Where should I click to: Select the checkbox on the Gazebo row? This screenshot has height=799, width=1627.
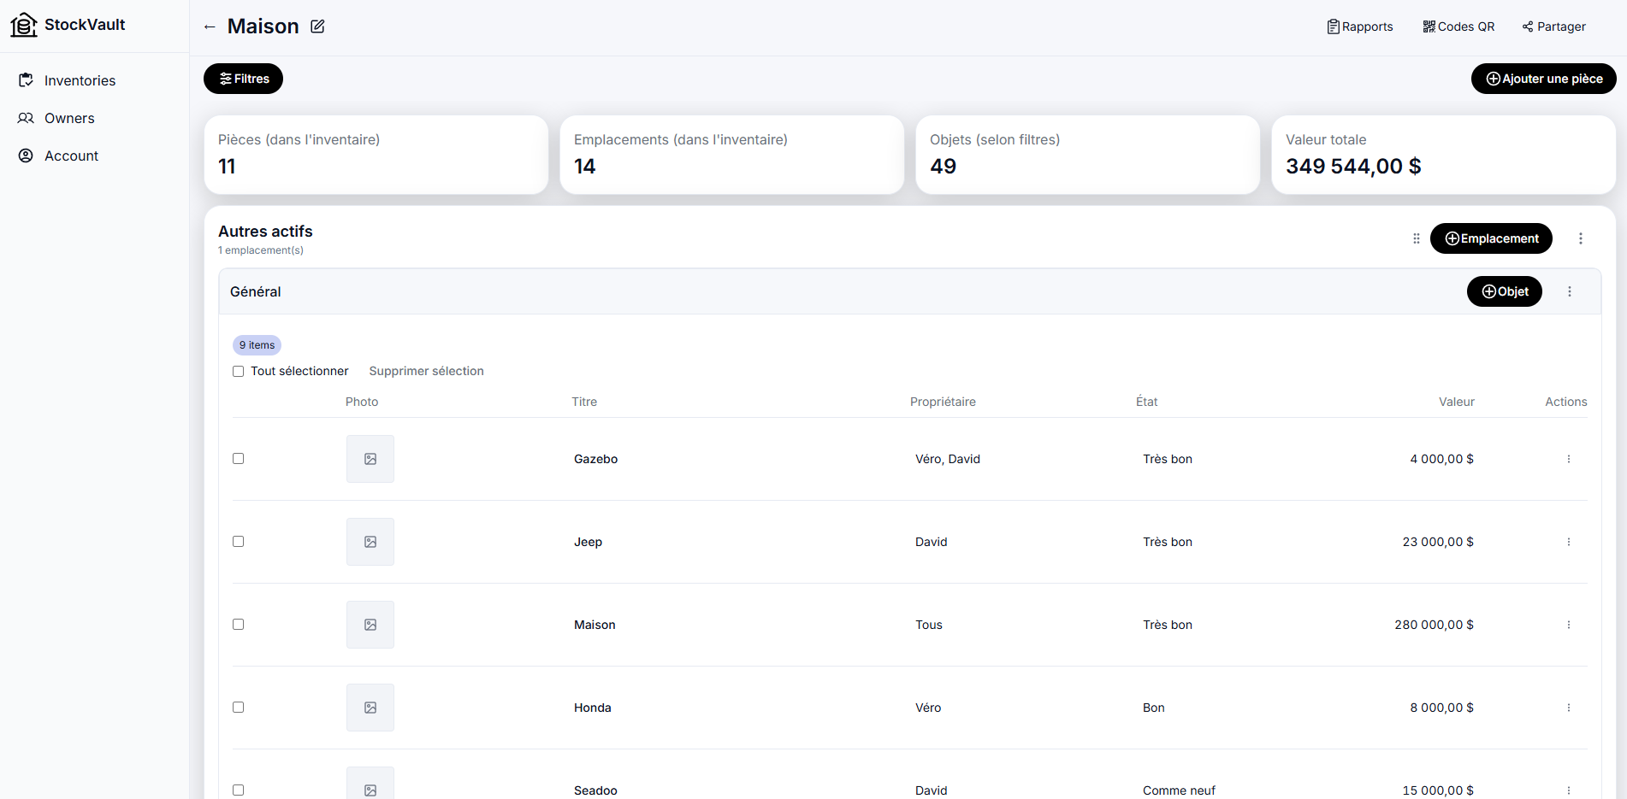[x=238, y=458]
